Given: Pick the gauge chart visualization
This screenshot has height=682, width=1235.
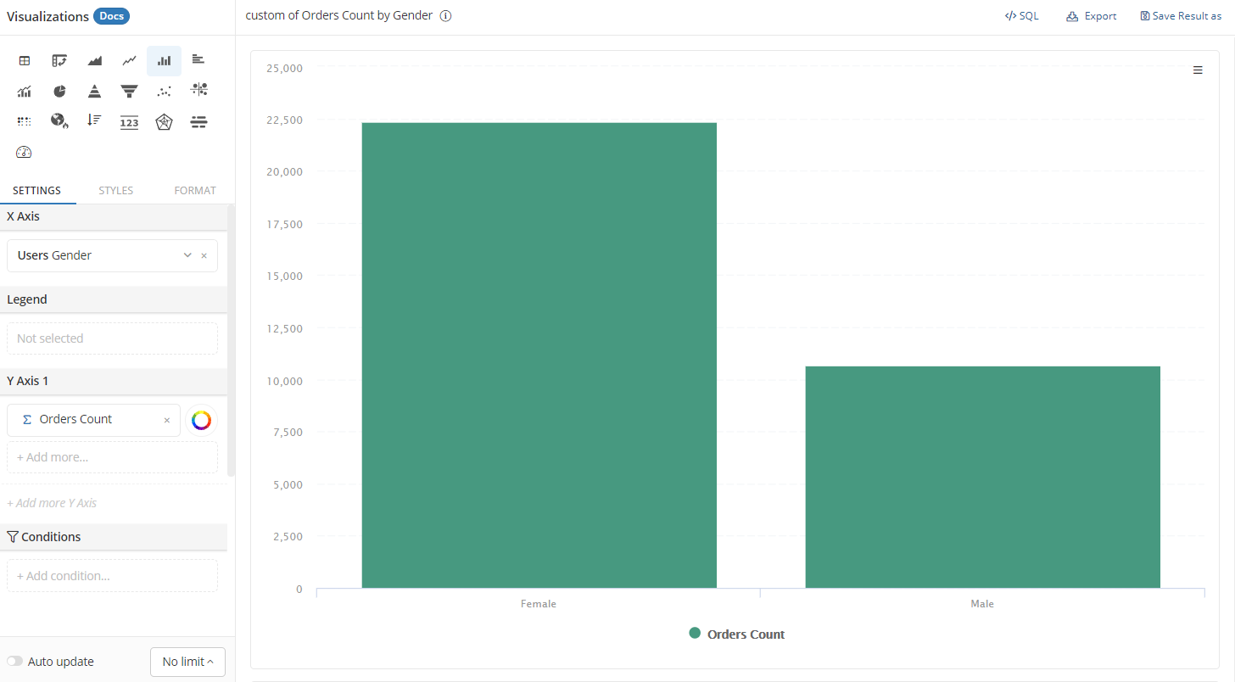Looking at the screenshot, I should point(24,153).
